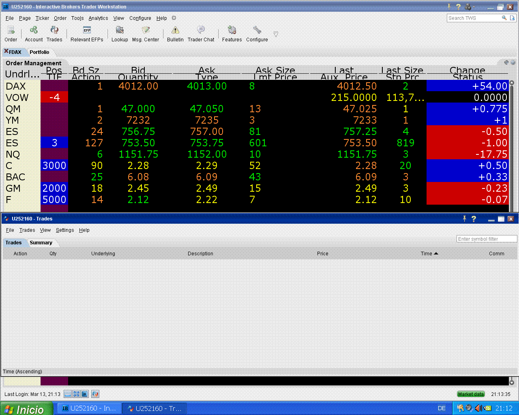Image resolution: width=519 pixels, height=415 pixels.
Task: Click the pin icon in the Trader Workstation title bar
Action: tap(449, 6)
